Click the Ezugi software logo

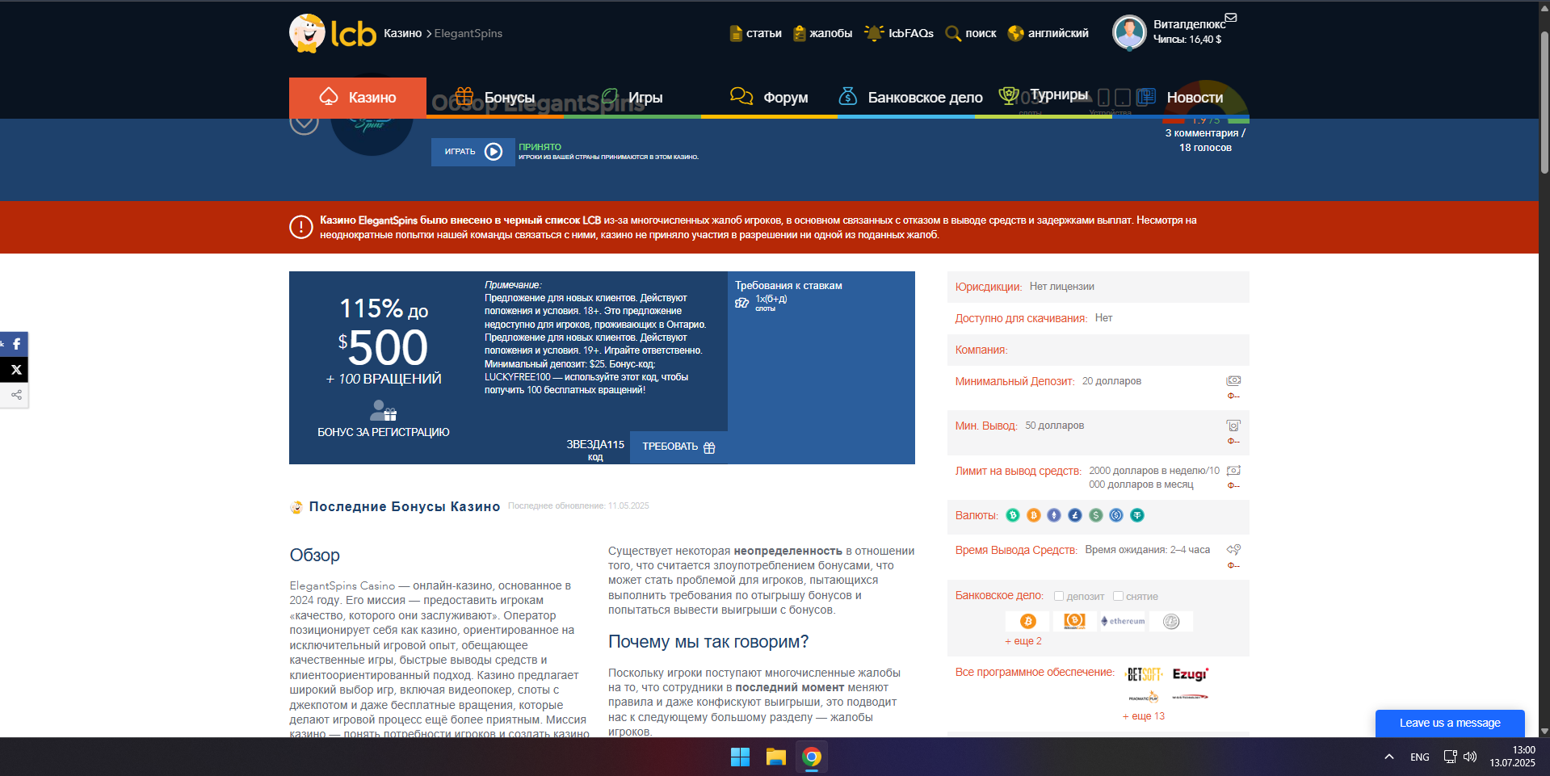point(1190,674)
